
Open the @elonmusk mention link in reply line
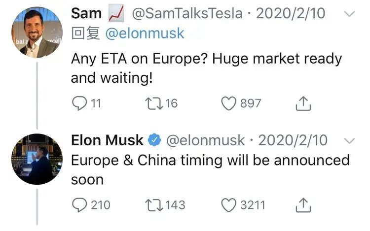[145, 33]
